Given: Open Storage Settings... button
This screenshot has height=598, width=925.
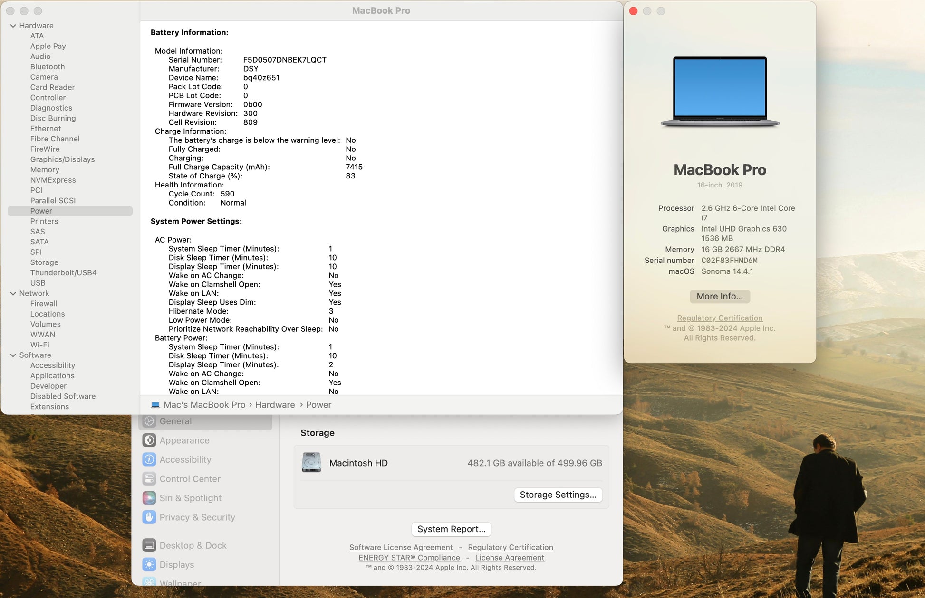Looking at the screenshot, I should point(558,495).
